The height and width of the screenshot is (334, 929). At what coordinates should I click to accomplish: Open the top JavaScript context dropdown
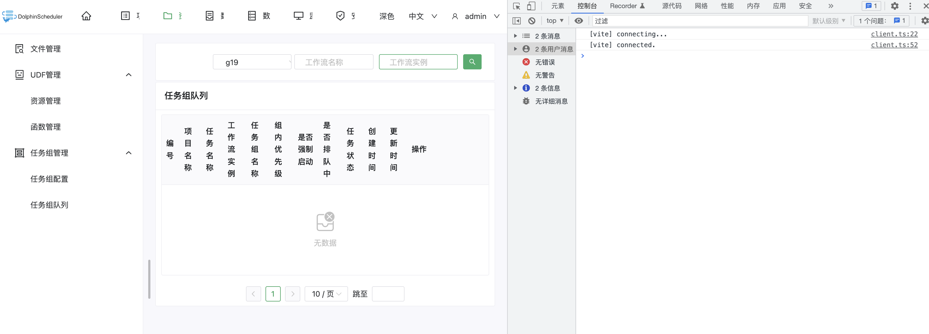[555, 21]
